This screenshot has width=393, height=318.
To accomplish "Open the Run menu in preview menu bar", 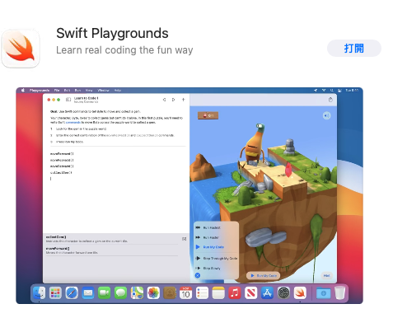I will [x=77, y=91].
